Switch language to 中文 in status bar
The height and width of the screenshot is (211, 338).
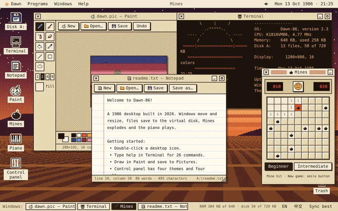tap(298, 206)
